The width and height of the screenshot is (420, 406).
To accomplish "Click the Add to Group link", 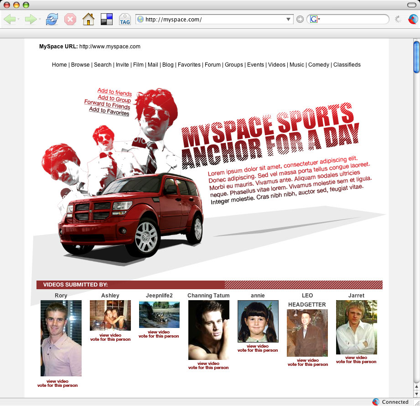I will click(114, 99).
